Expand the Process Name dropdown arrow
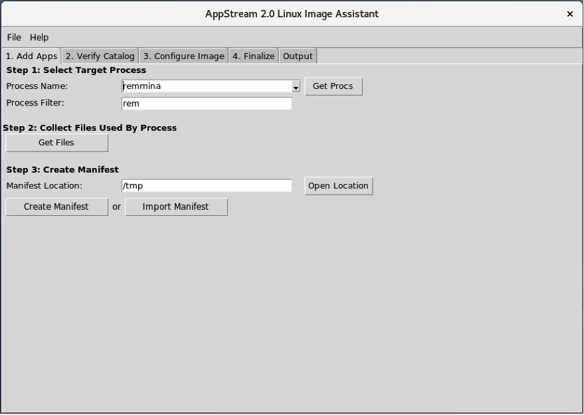The image size is (584, 415). coord(295,86)
